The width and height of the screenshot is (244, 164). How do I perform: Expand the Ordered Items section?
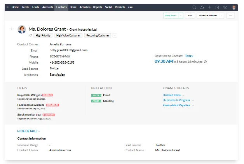point(183,95)
